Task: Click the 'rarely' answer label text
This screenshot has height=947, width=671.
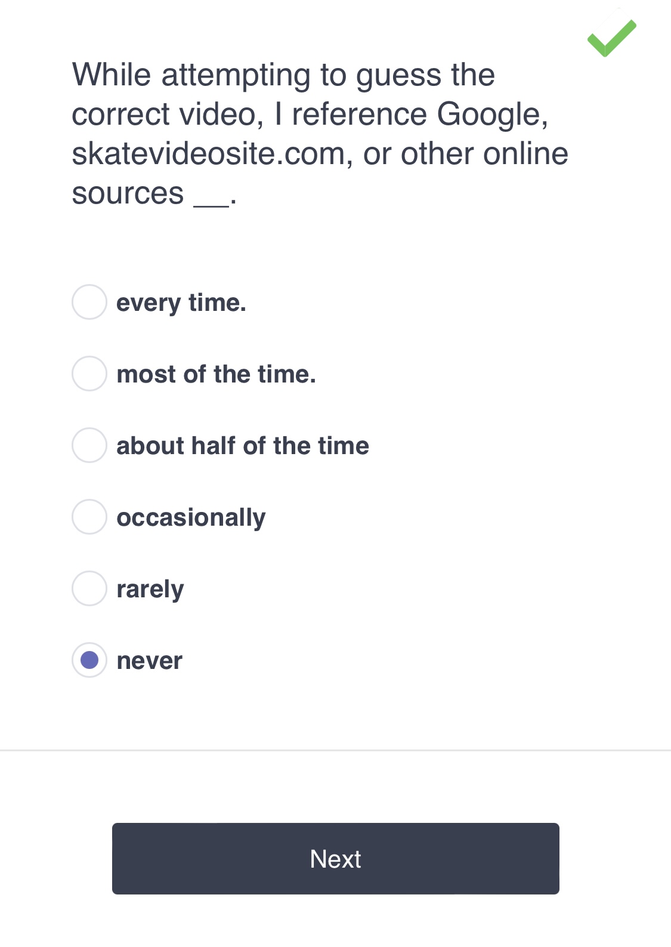Action: [x=150, y=590]
